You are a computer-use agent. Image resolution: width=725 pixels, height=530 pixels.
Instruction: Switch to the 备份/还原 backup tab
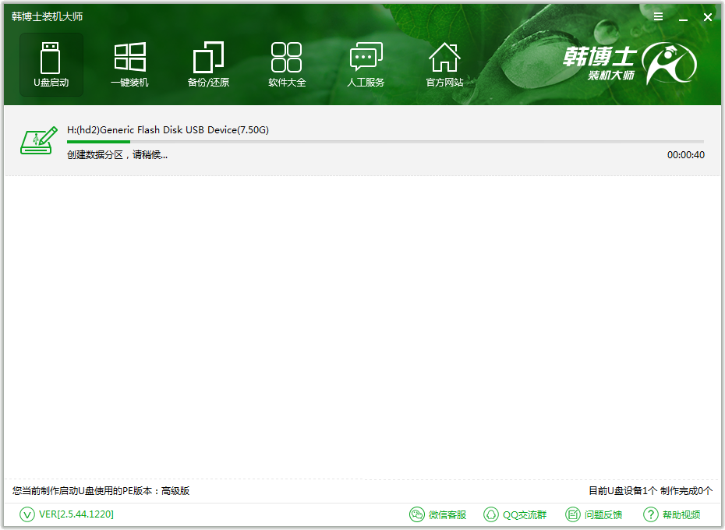click(208, 64)
